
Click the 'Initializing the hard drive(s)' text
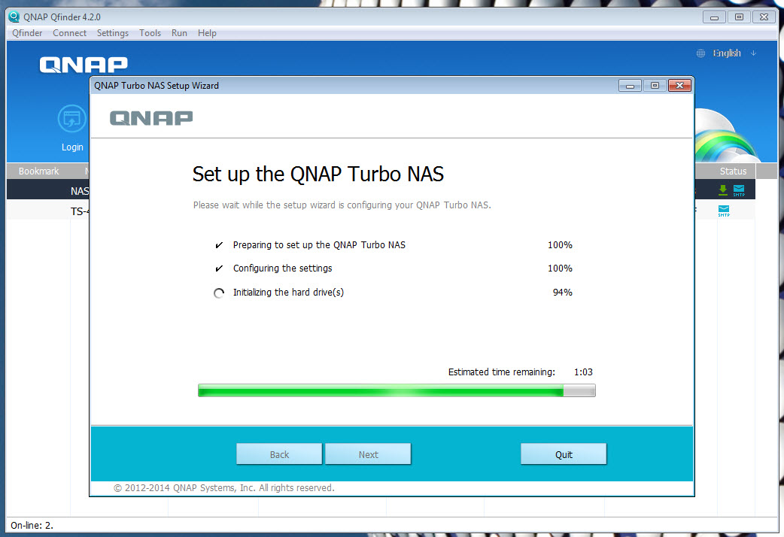(288, 292)
